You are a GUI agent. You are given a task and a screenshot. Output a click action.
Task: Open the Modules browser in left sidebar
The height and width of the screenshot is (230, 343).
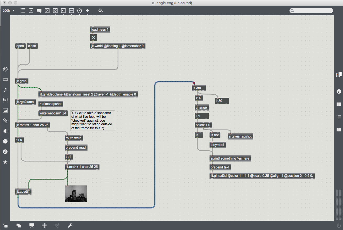tap(5, 79)
